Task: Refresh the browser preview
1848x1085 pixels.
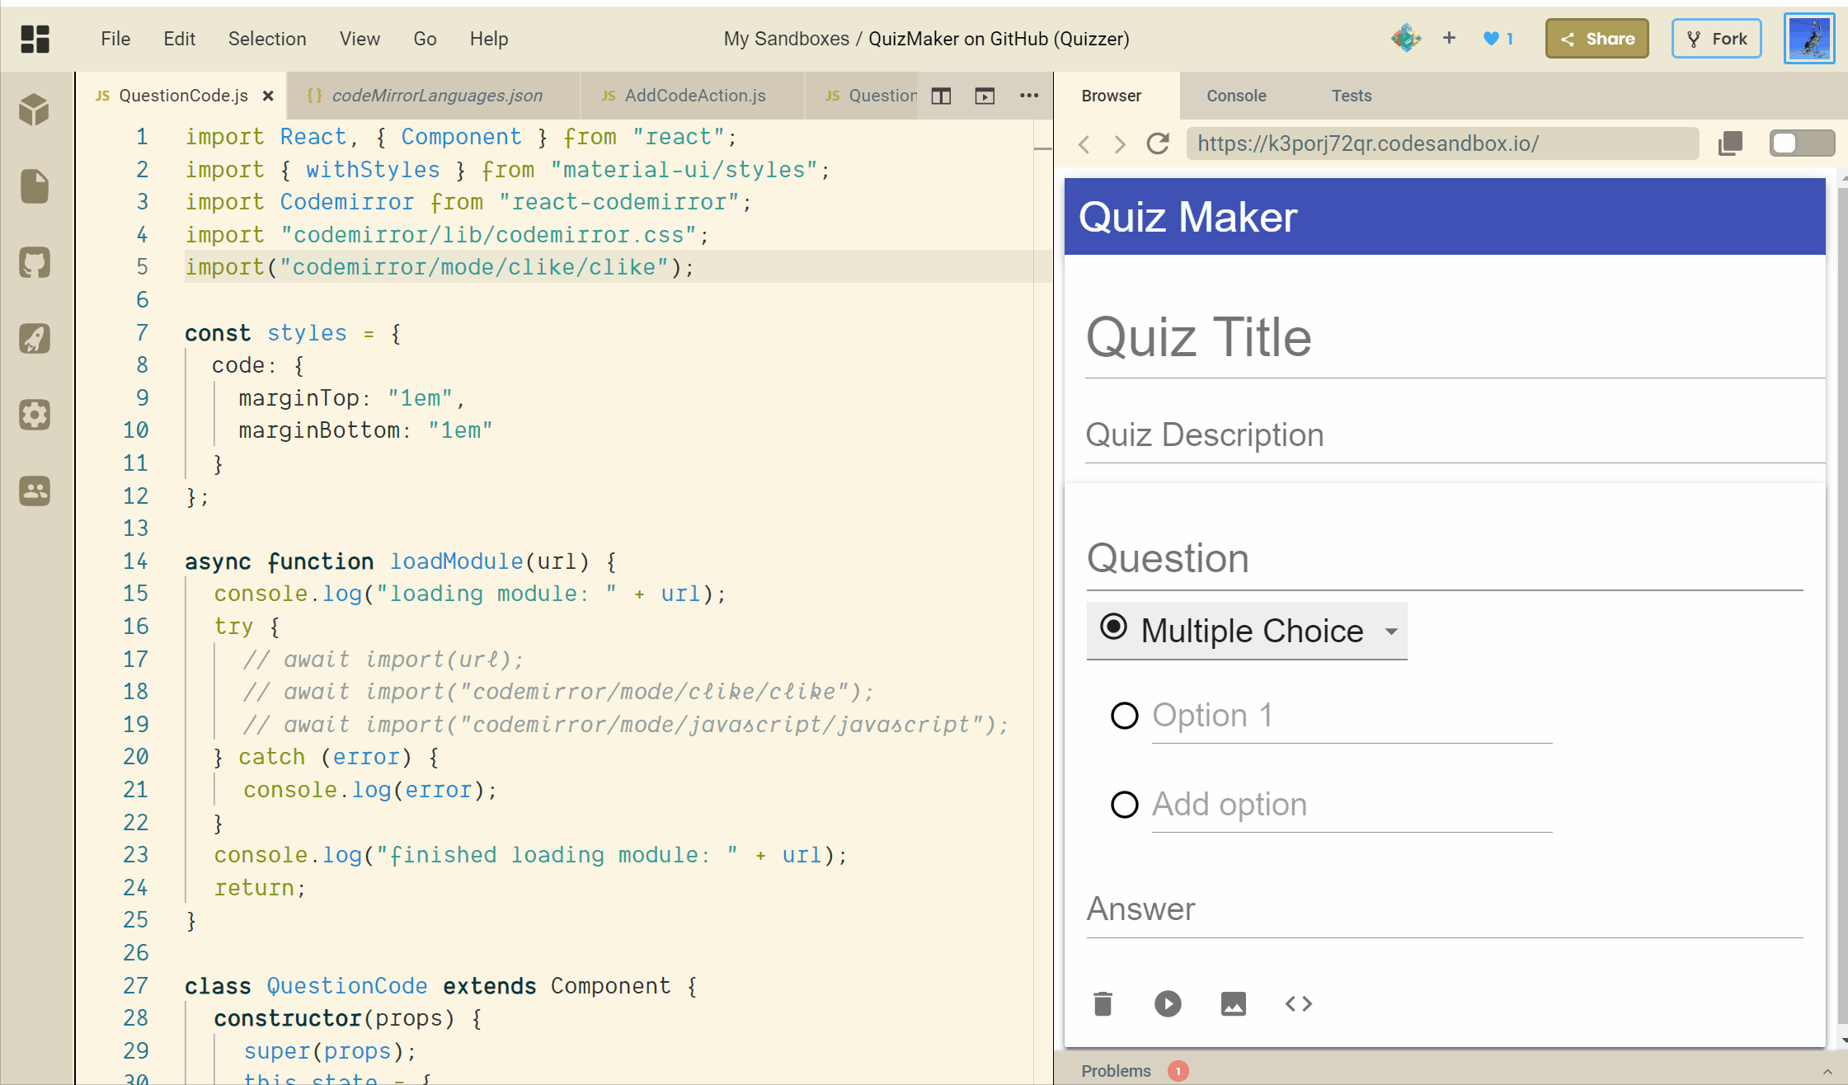Action: pyautogui.click(x=1158, y=143)
